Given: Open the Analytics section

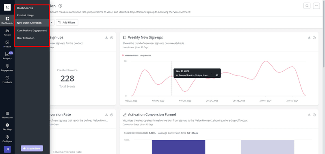Looking at the screenshot, I should tap(7, 56).
